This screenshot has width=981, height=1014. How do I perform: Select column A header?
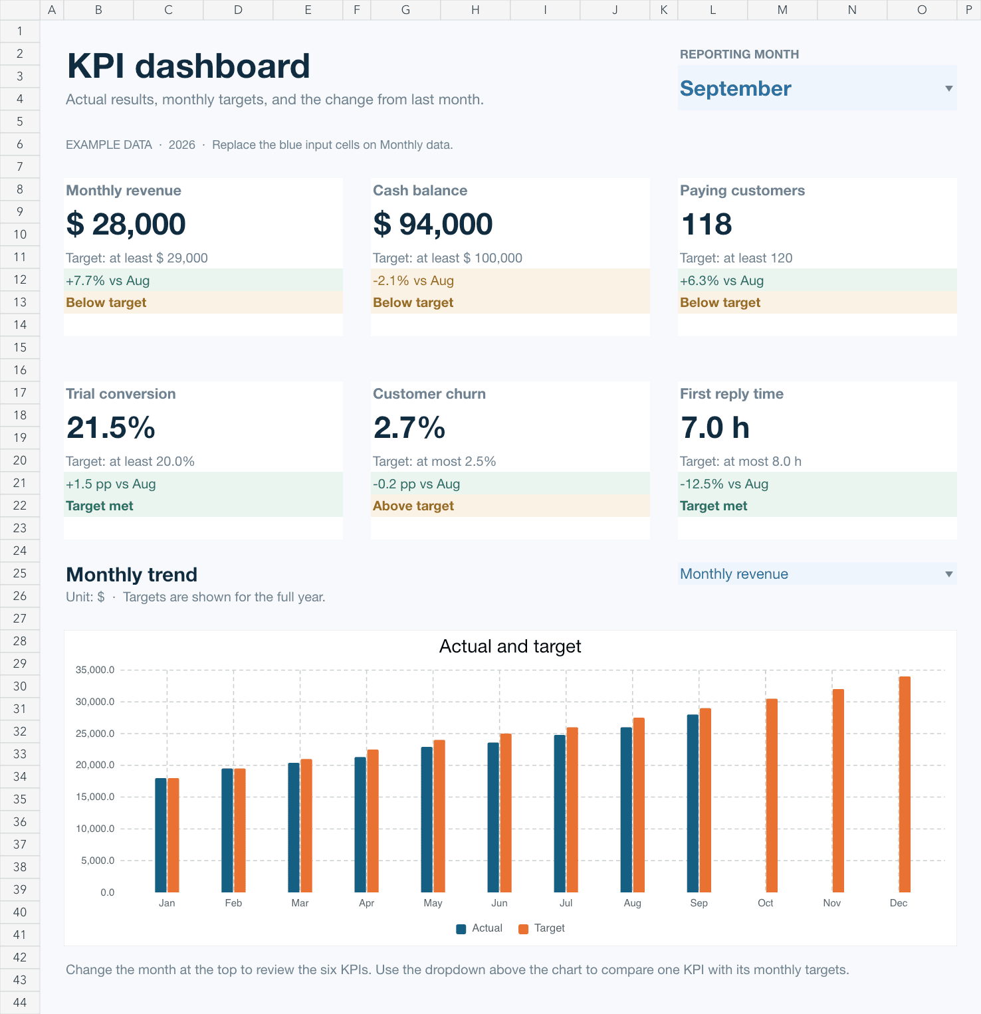52,10
